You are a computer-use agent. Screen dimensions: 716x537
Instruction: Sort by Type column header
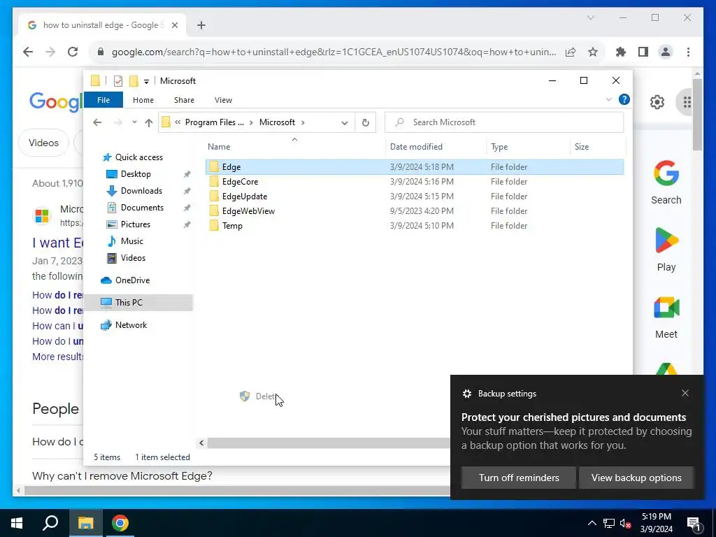499,147
